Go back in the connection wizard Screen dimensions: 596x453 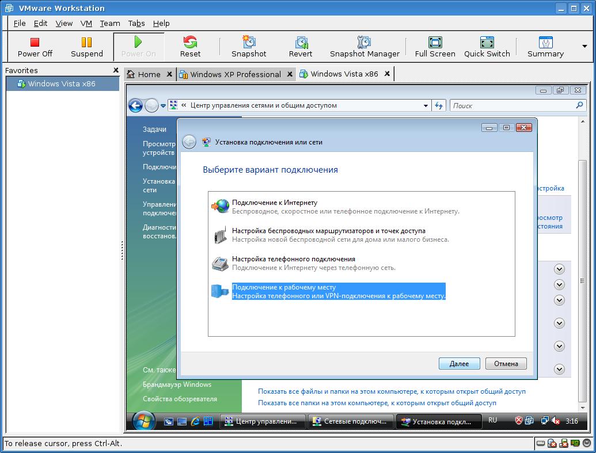[189, 142]
